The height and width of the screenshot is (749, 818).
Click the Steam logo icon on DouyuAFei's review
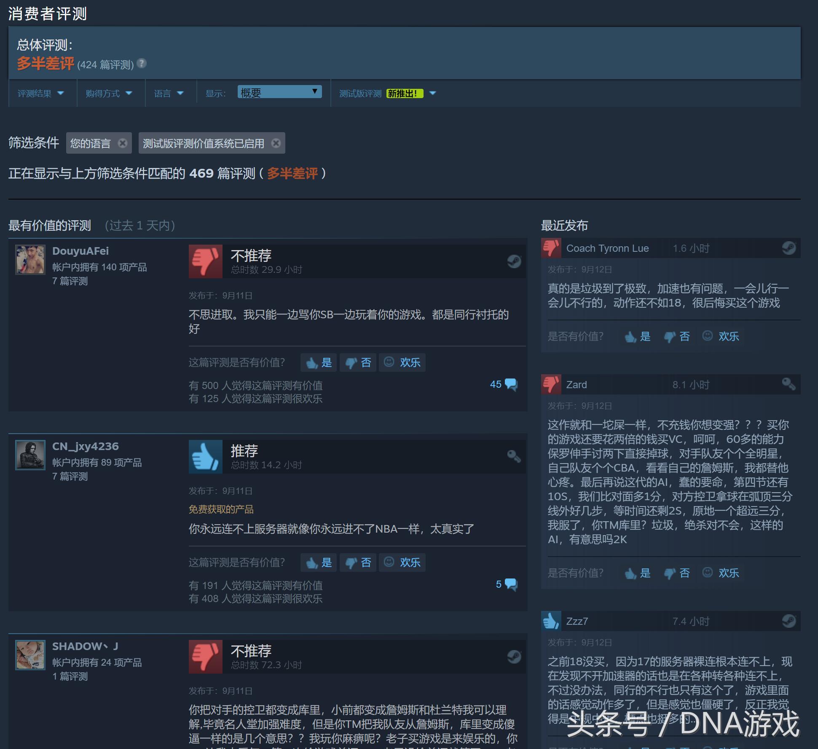[x=514, y=261]
